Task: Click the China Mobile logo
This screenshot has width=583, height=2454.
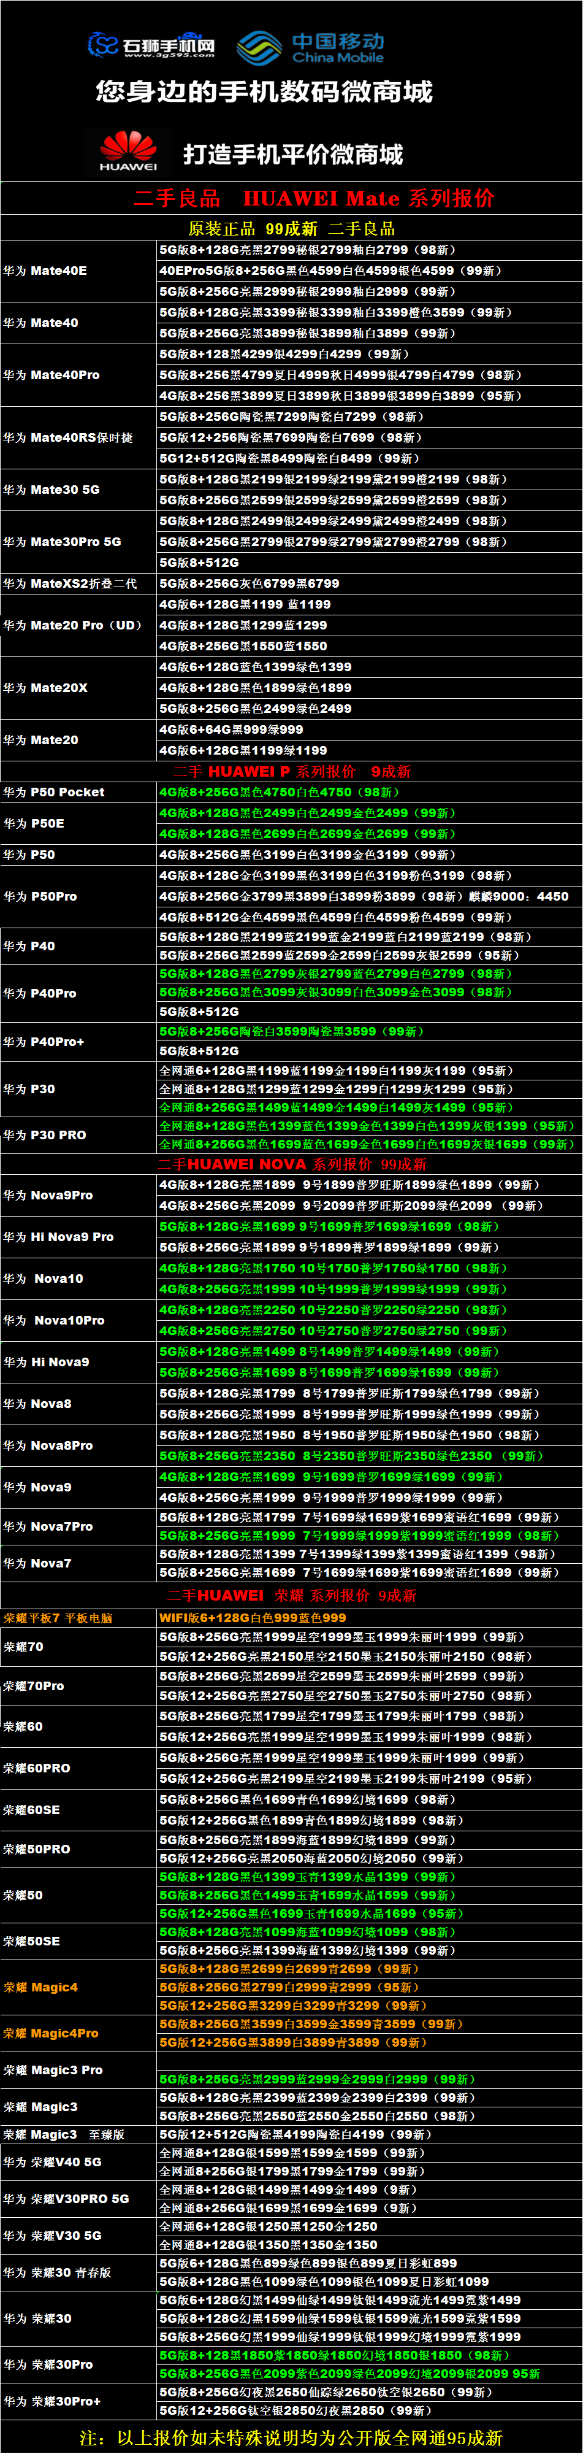Action: [311, 48]
